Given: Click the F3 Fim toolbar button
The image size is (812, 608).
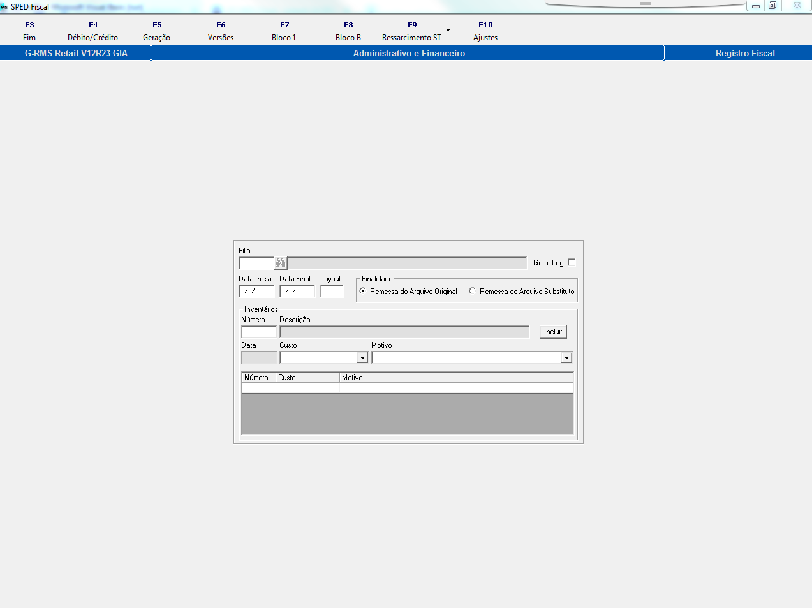Looking at the screenshot, I should pos(29,31).
